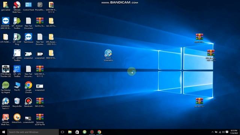
Task: Open the LYF-F320B folder
Action: click(x=6, y=38)
